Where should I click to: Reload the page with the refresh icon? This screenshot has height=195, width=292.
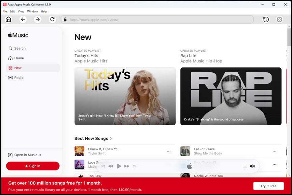click(x=52, y=19)
